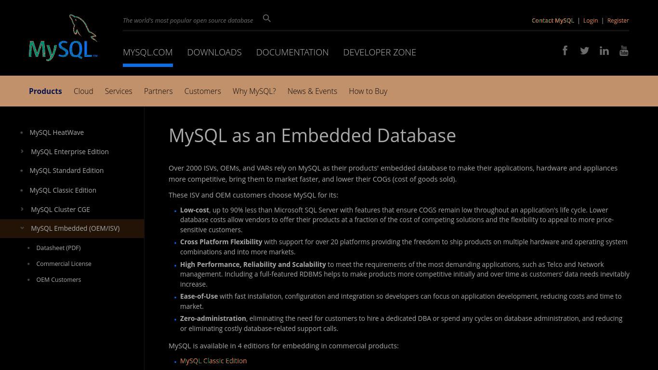Open MySQL Standard Edition in sidebar
The width and height of the screenshot is (658, 370).
coord(66,171)
